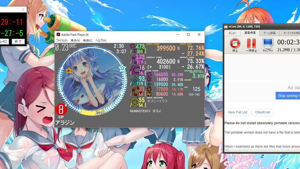The height and width of the screenshot is (169, 300).
Task: Open the ファイル(F) menu in Flash Player
Action: click(x=62, y=41)
